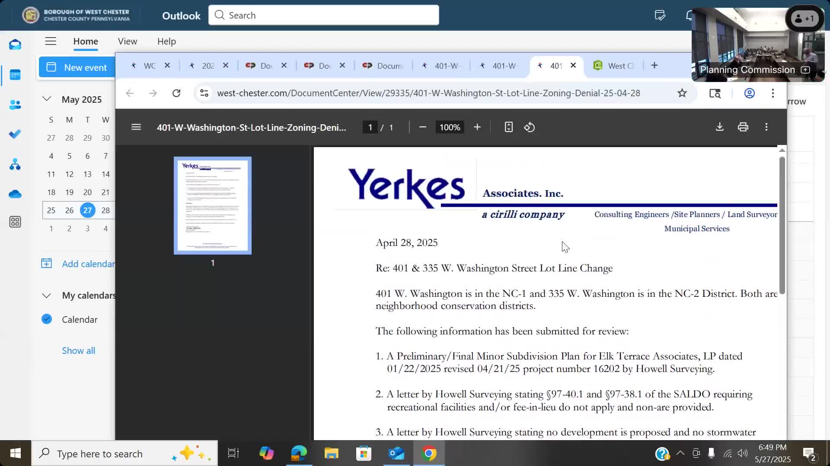Select the page 1 thumbnail
This screenshot has width=830, height=466.
[x=212, y=205]
